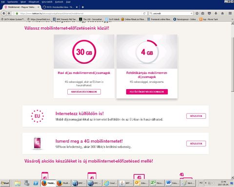The width and height of the screenshot is (234, 187).
Task: Click the browser forward arrow
Action: tap(9, 13)
